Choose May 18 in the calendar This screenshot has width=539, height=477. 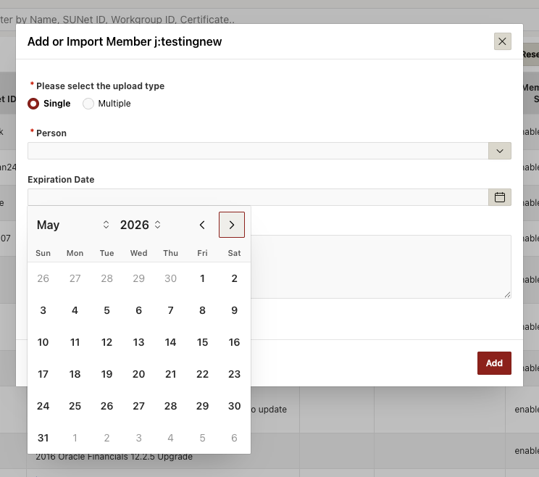coord(75,374)
